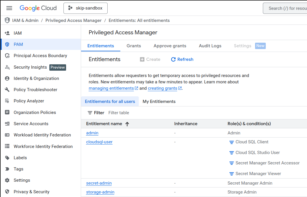Click the Google Cloud logo
Viewport: 307px width, 197px height.
pos(38,8)
